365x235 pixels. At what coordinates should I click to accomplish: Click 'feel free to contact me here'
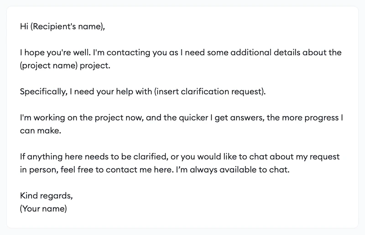(117, 170)
